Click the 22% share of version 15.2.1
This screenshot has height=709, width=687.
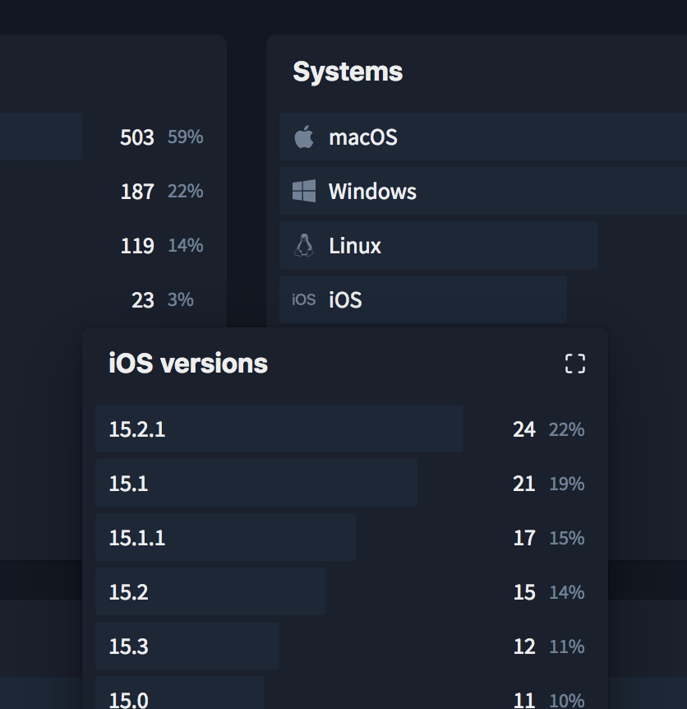click(566, 429)
